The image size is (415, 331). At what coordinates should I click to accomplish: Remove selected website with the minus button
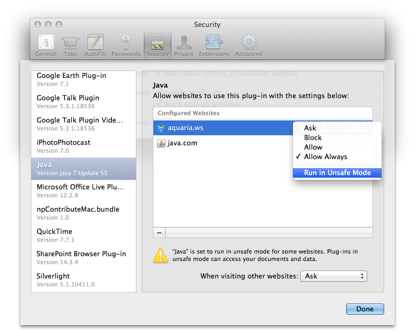pyautogui.click(x=159, y=233)
